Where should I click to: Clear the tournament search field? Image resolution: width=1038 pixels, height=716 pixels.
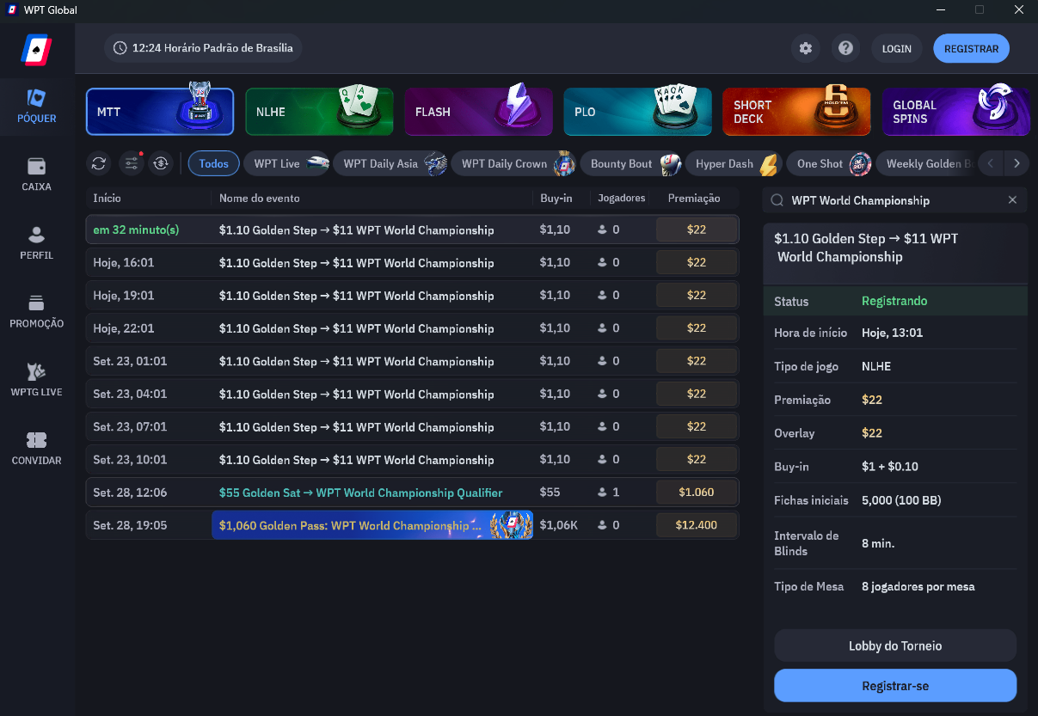[x=1012, y=200]
